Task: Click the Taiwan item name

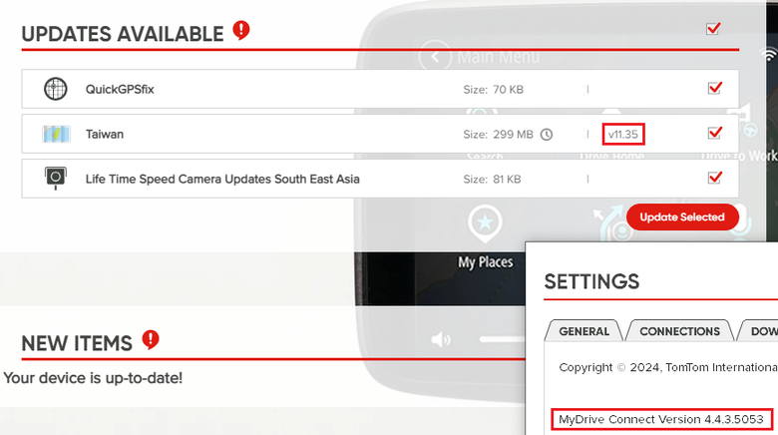Action: click(105, 134)
